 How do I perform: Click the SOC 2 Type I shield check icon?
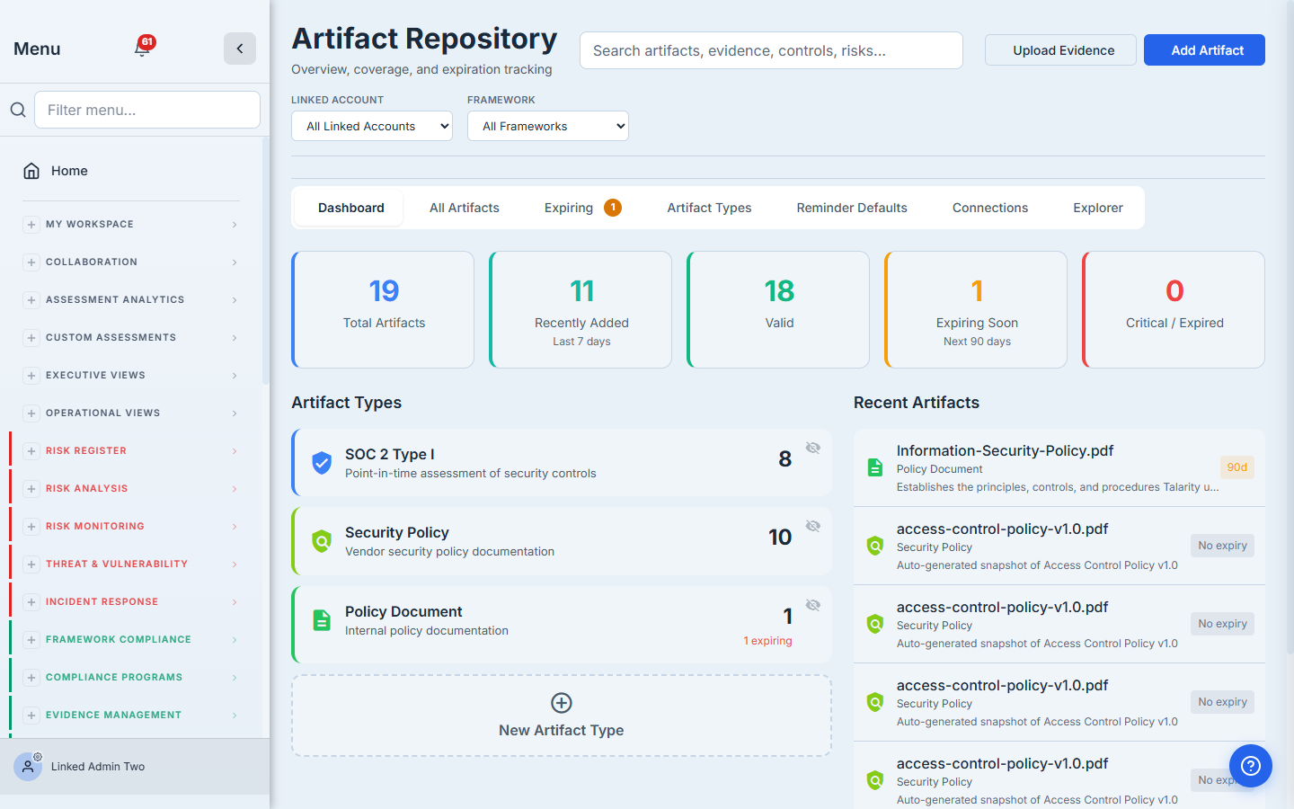322,463
